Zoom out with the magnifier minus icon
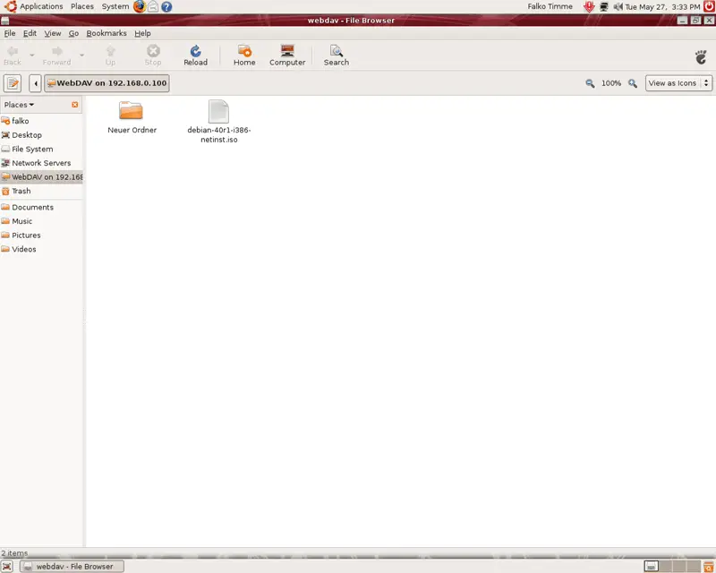716x573 pixels. point(590,83)
